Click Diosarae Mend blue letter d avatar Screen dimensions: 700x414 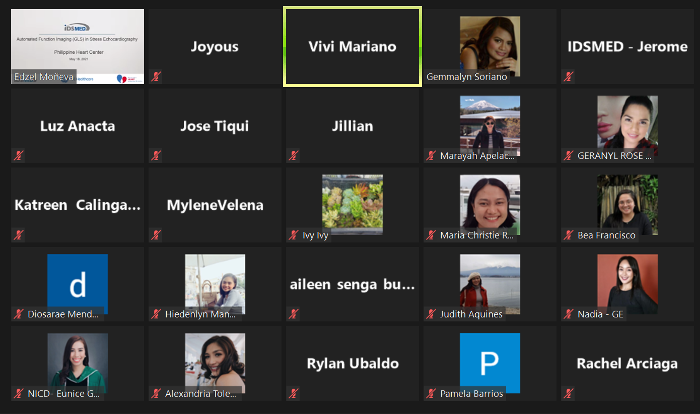(77, 284)
